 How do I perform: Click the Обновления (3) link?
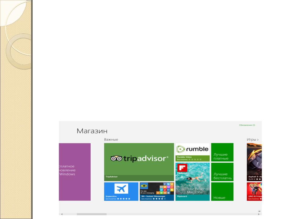[x=247, y=125]
